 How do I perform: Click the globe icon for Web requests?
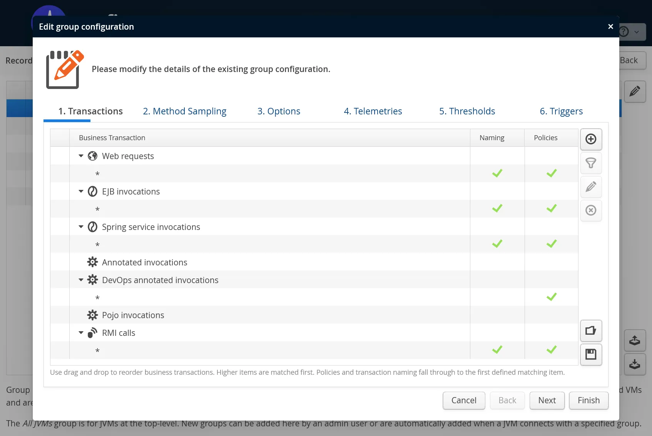tap(92, 156)
